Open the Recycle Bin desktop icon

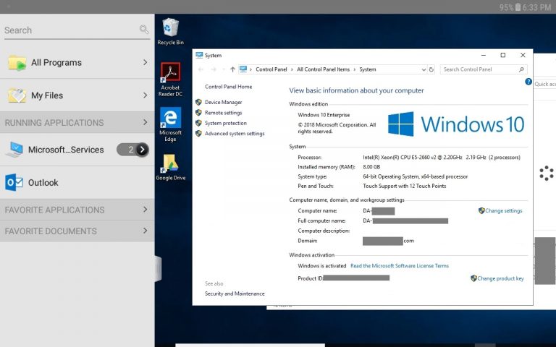pos(170,30)
